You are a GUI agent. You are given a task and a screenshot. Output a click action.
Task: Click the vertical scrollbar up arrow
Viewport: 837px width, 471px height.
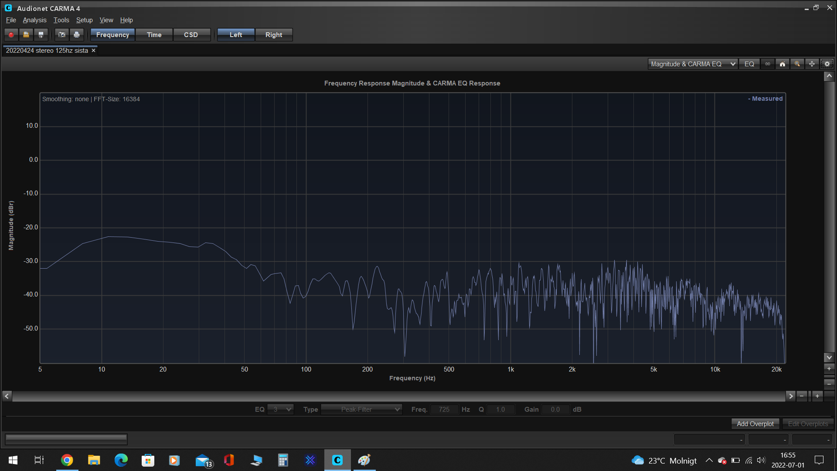pos(829,76)
